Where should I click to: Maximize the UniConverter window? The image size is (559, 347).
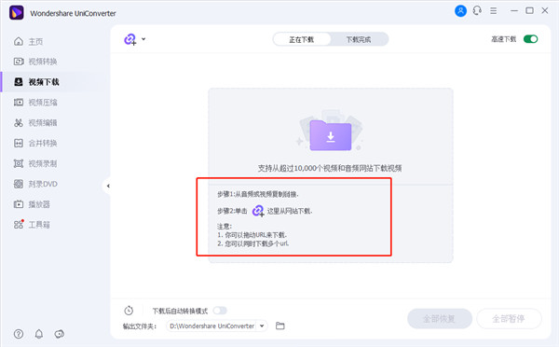(x=530, y=10)
